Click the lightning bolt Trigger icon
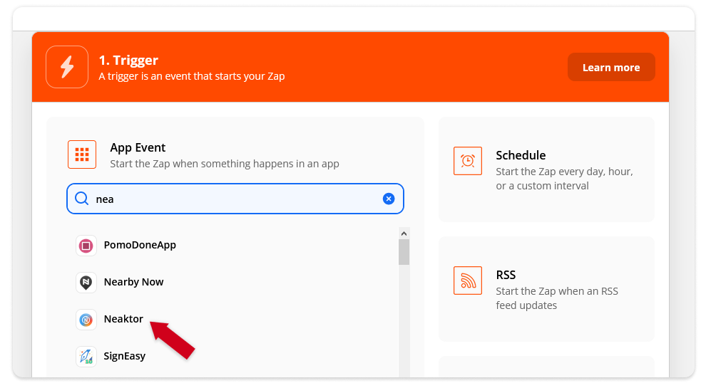This screenshot has width=706, height=388. [66, 67]
